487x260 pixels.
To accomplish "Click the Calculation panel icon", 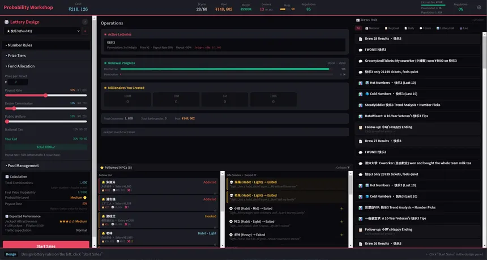I will point(7,177).
